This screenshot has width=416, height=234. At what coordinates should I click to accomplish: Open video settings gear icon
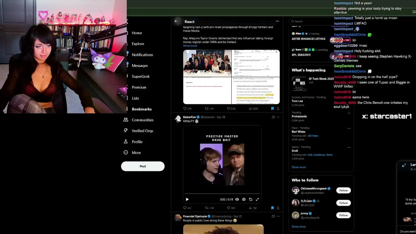click(x=244, y=200)
